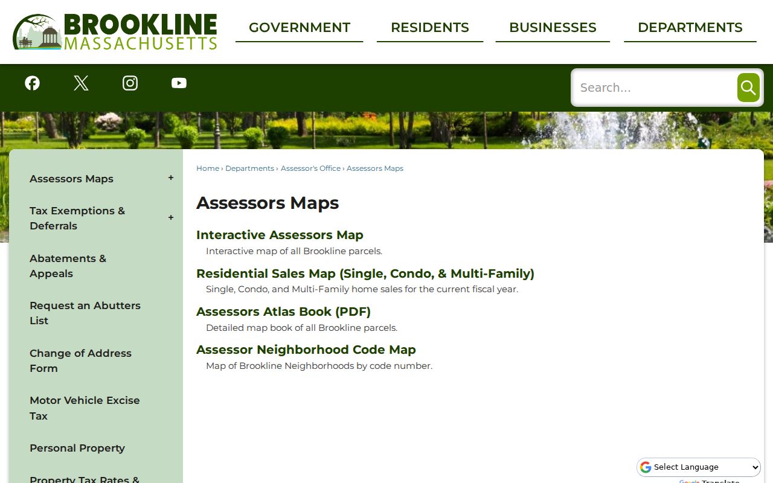The image size is (773, 483).
Task: Open the Interactive Assessors Map link
Action: pos(280,235)
